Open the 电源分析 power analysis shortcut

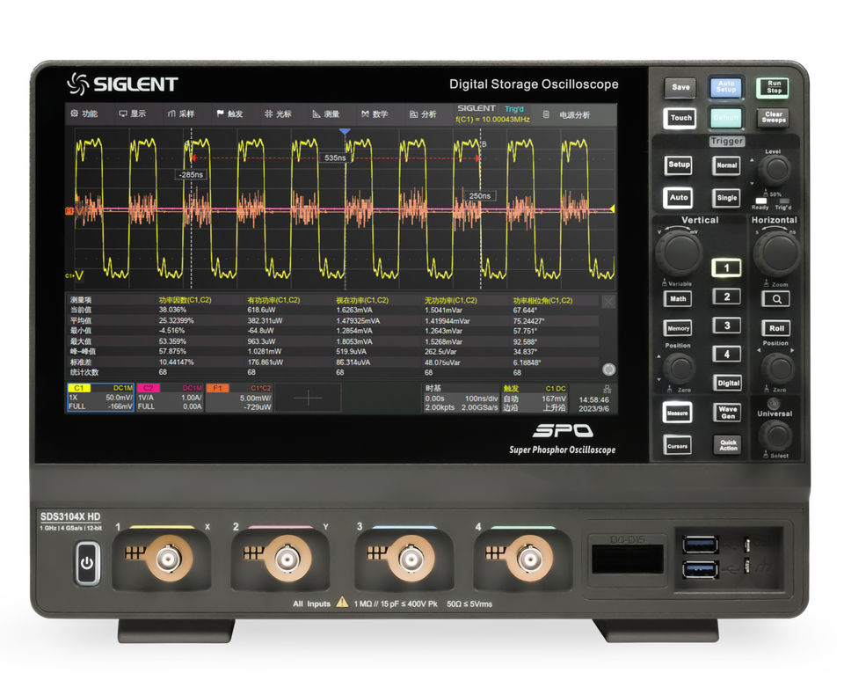[567, 114]
